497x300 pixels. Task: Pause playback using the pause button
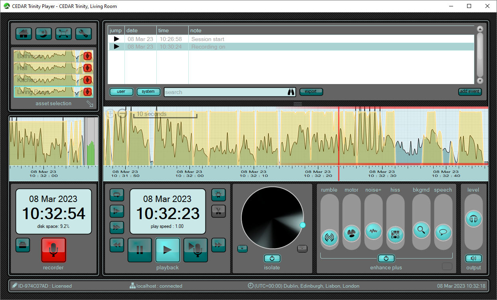pyautogui.click(x=140, y=250)
